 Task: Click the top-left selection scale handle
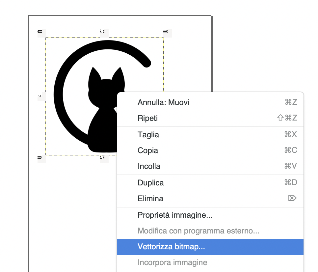click(40, 32)
